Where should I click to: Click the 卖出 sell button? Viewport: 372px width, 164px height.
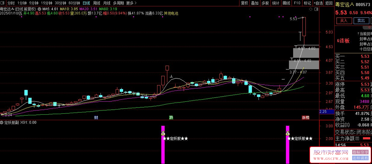click(x=361, y=21)
